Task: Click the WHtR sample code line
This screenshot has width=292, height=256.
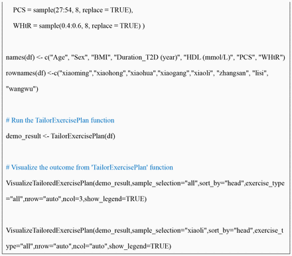Action: point(79,26)
